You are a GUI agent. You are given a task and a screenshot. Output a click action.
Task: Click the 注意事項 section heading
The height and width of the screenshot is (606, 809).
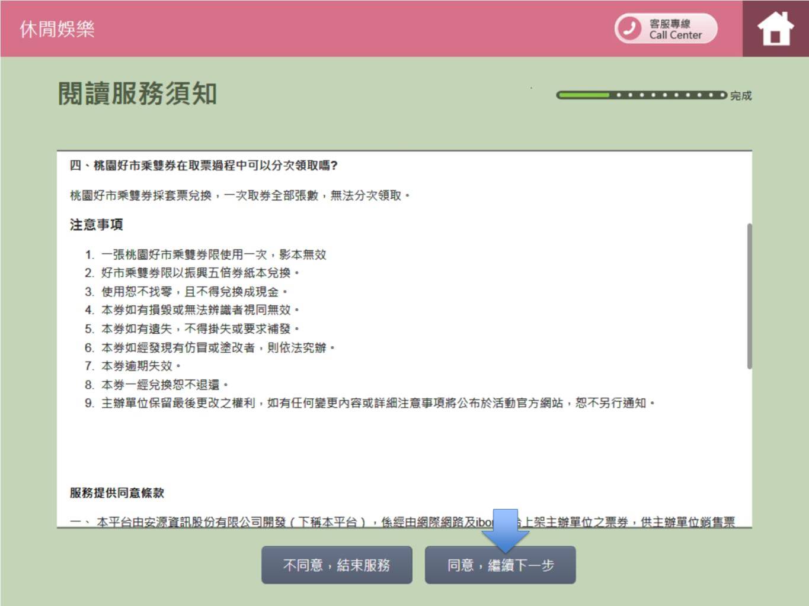coord(96,225)
